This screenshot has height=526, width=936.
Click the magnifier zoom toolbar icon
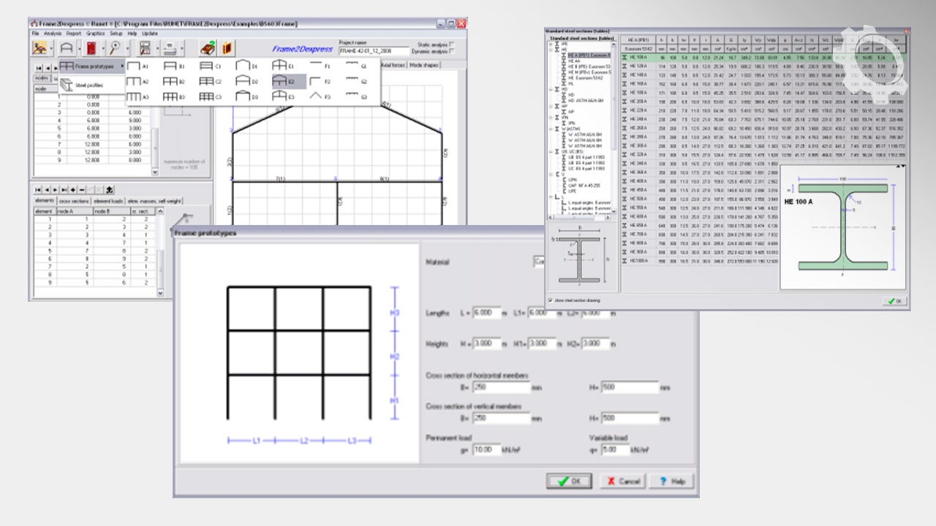(x=115, y=49)
